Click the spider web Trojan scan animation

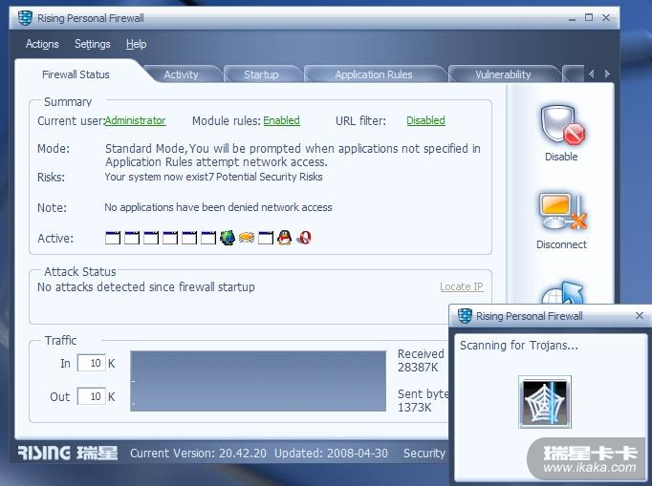545,402
